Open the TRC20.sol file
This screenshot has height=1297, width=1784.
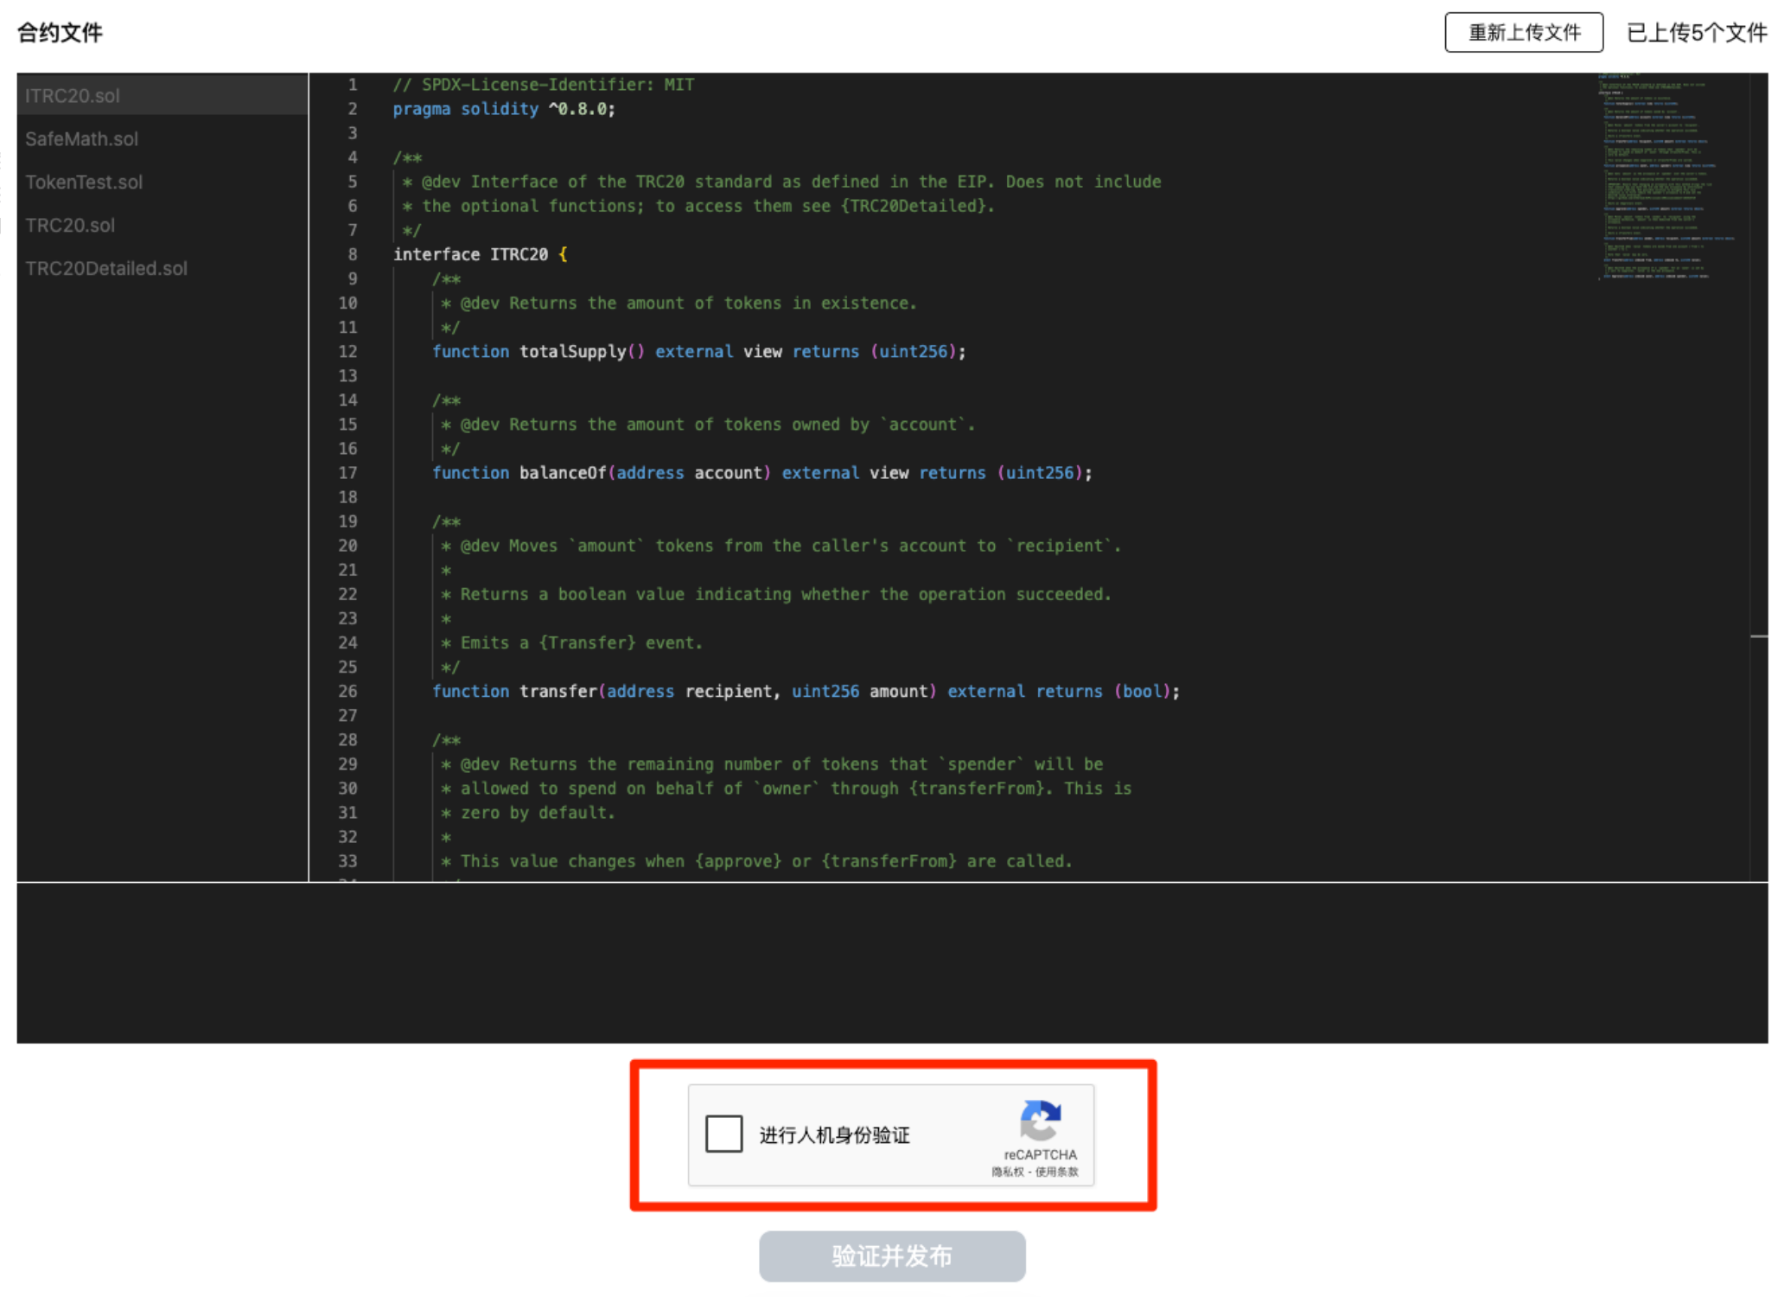point(162,225)
